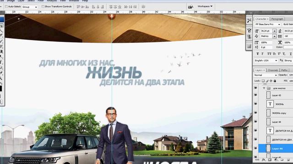Create a new layer icon
Image resolution: width=293 pixels, height=164 pixels.
288,160
